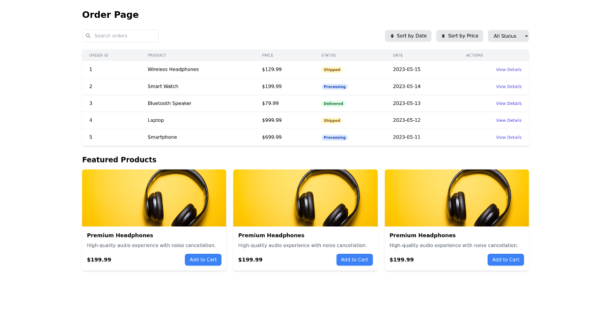Sort orders by date

click(x=408, y=36)
